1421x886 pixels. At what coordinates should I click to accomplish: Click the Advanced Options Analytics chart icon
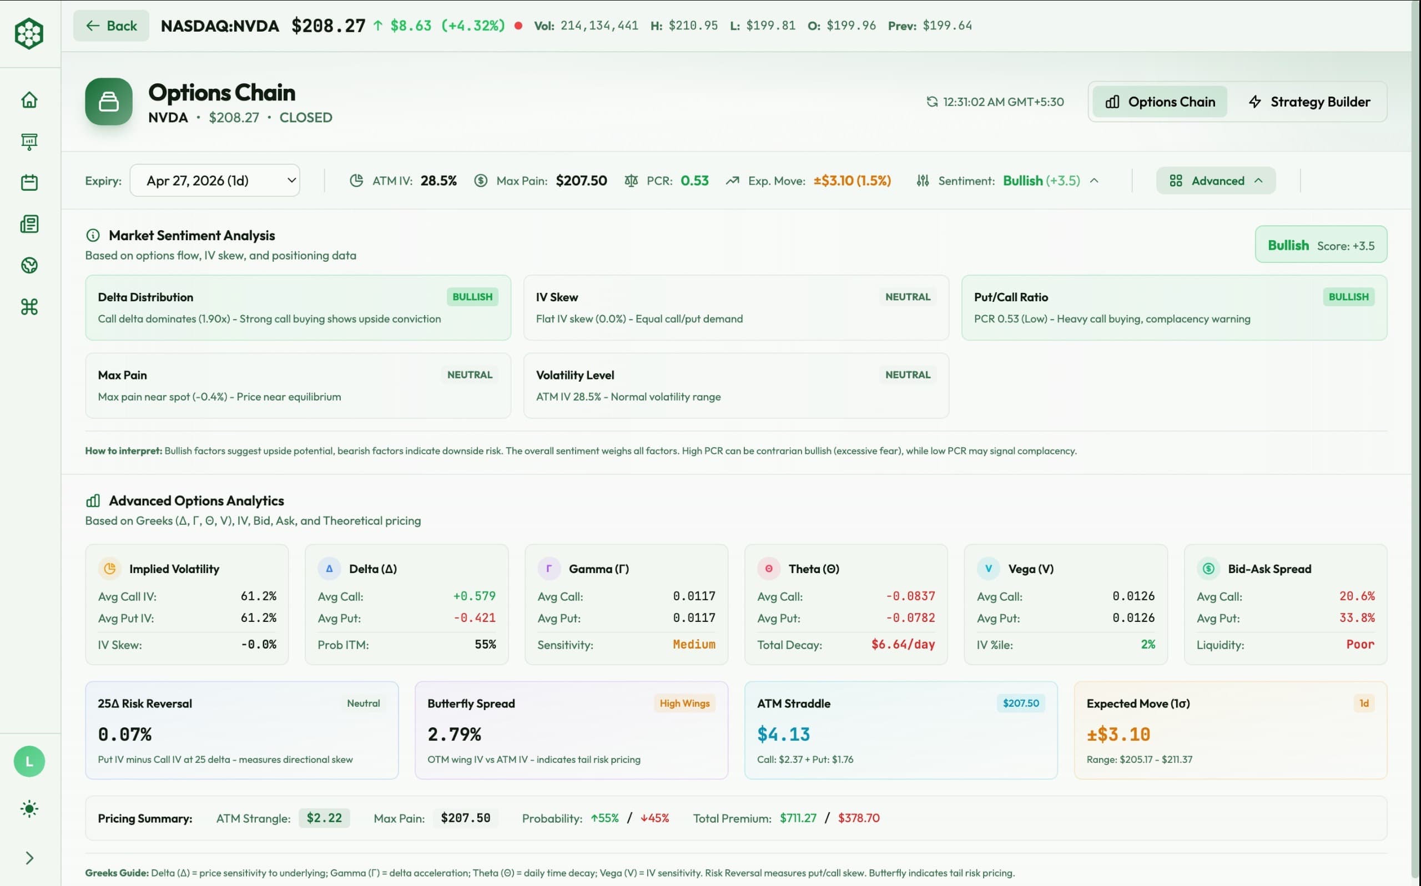point(93,500)
